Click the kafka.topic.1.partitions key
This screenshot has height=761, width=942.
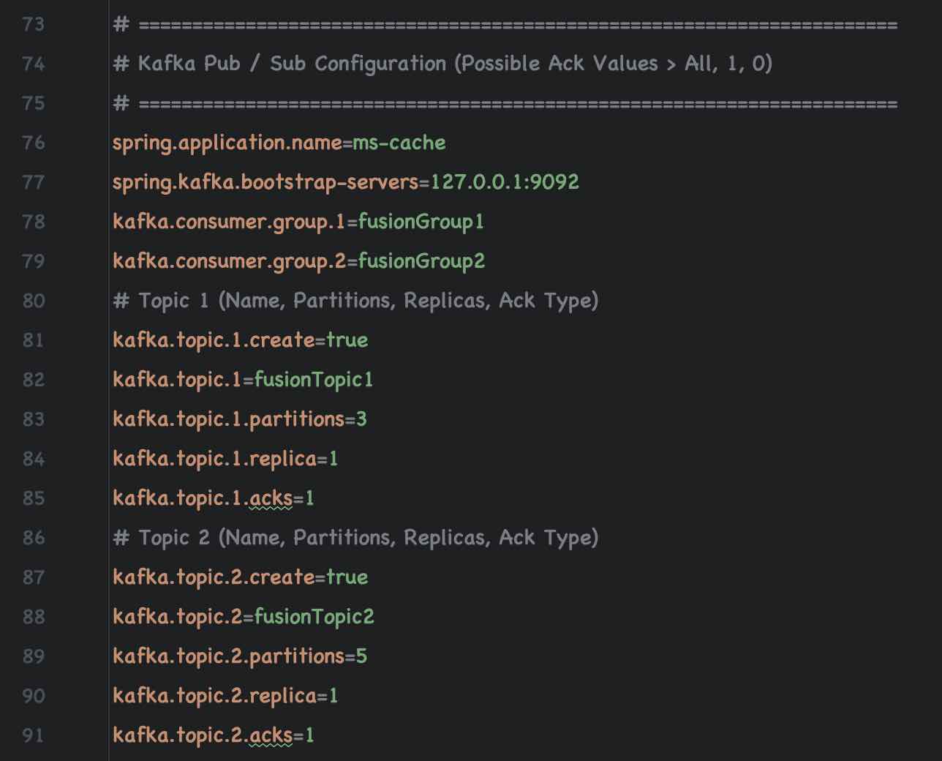[228, 419]
